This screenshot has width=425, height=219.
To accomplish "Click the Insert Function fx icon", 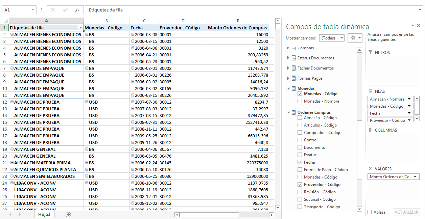I will click(x=77, y=10).
